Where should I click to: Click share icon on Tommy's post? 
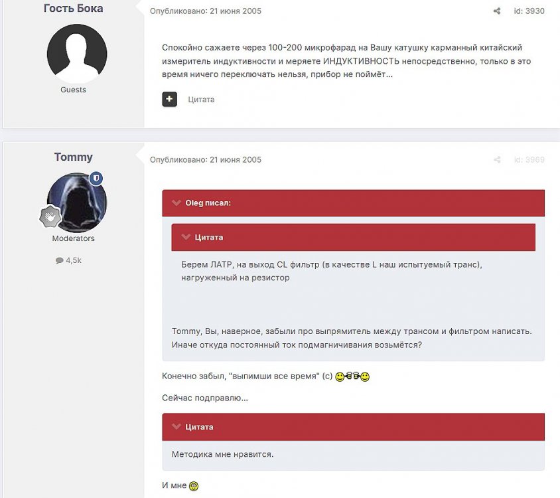(x=497, y=160)
